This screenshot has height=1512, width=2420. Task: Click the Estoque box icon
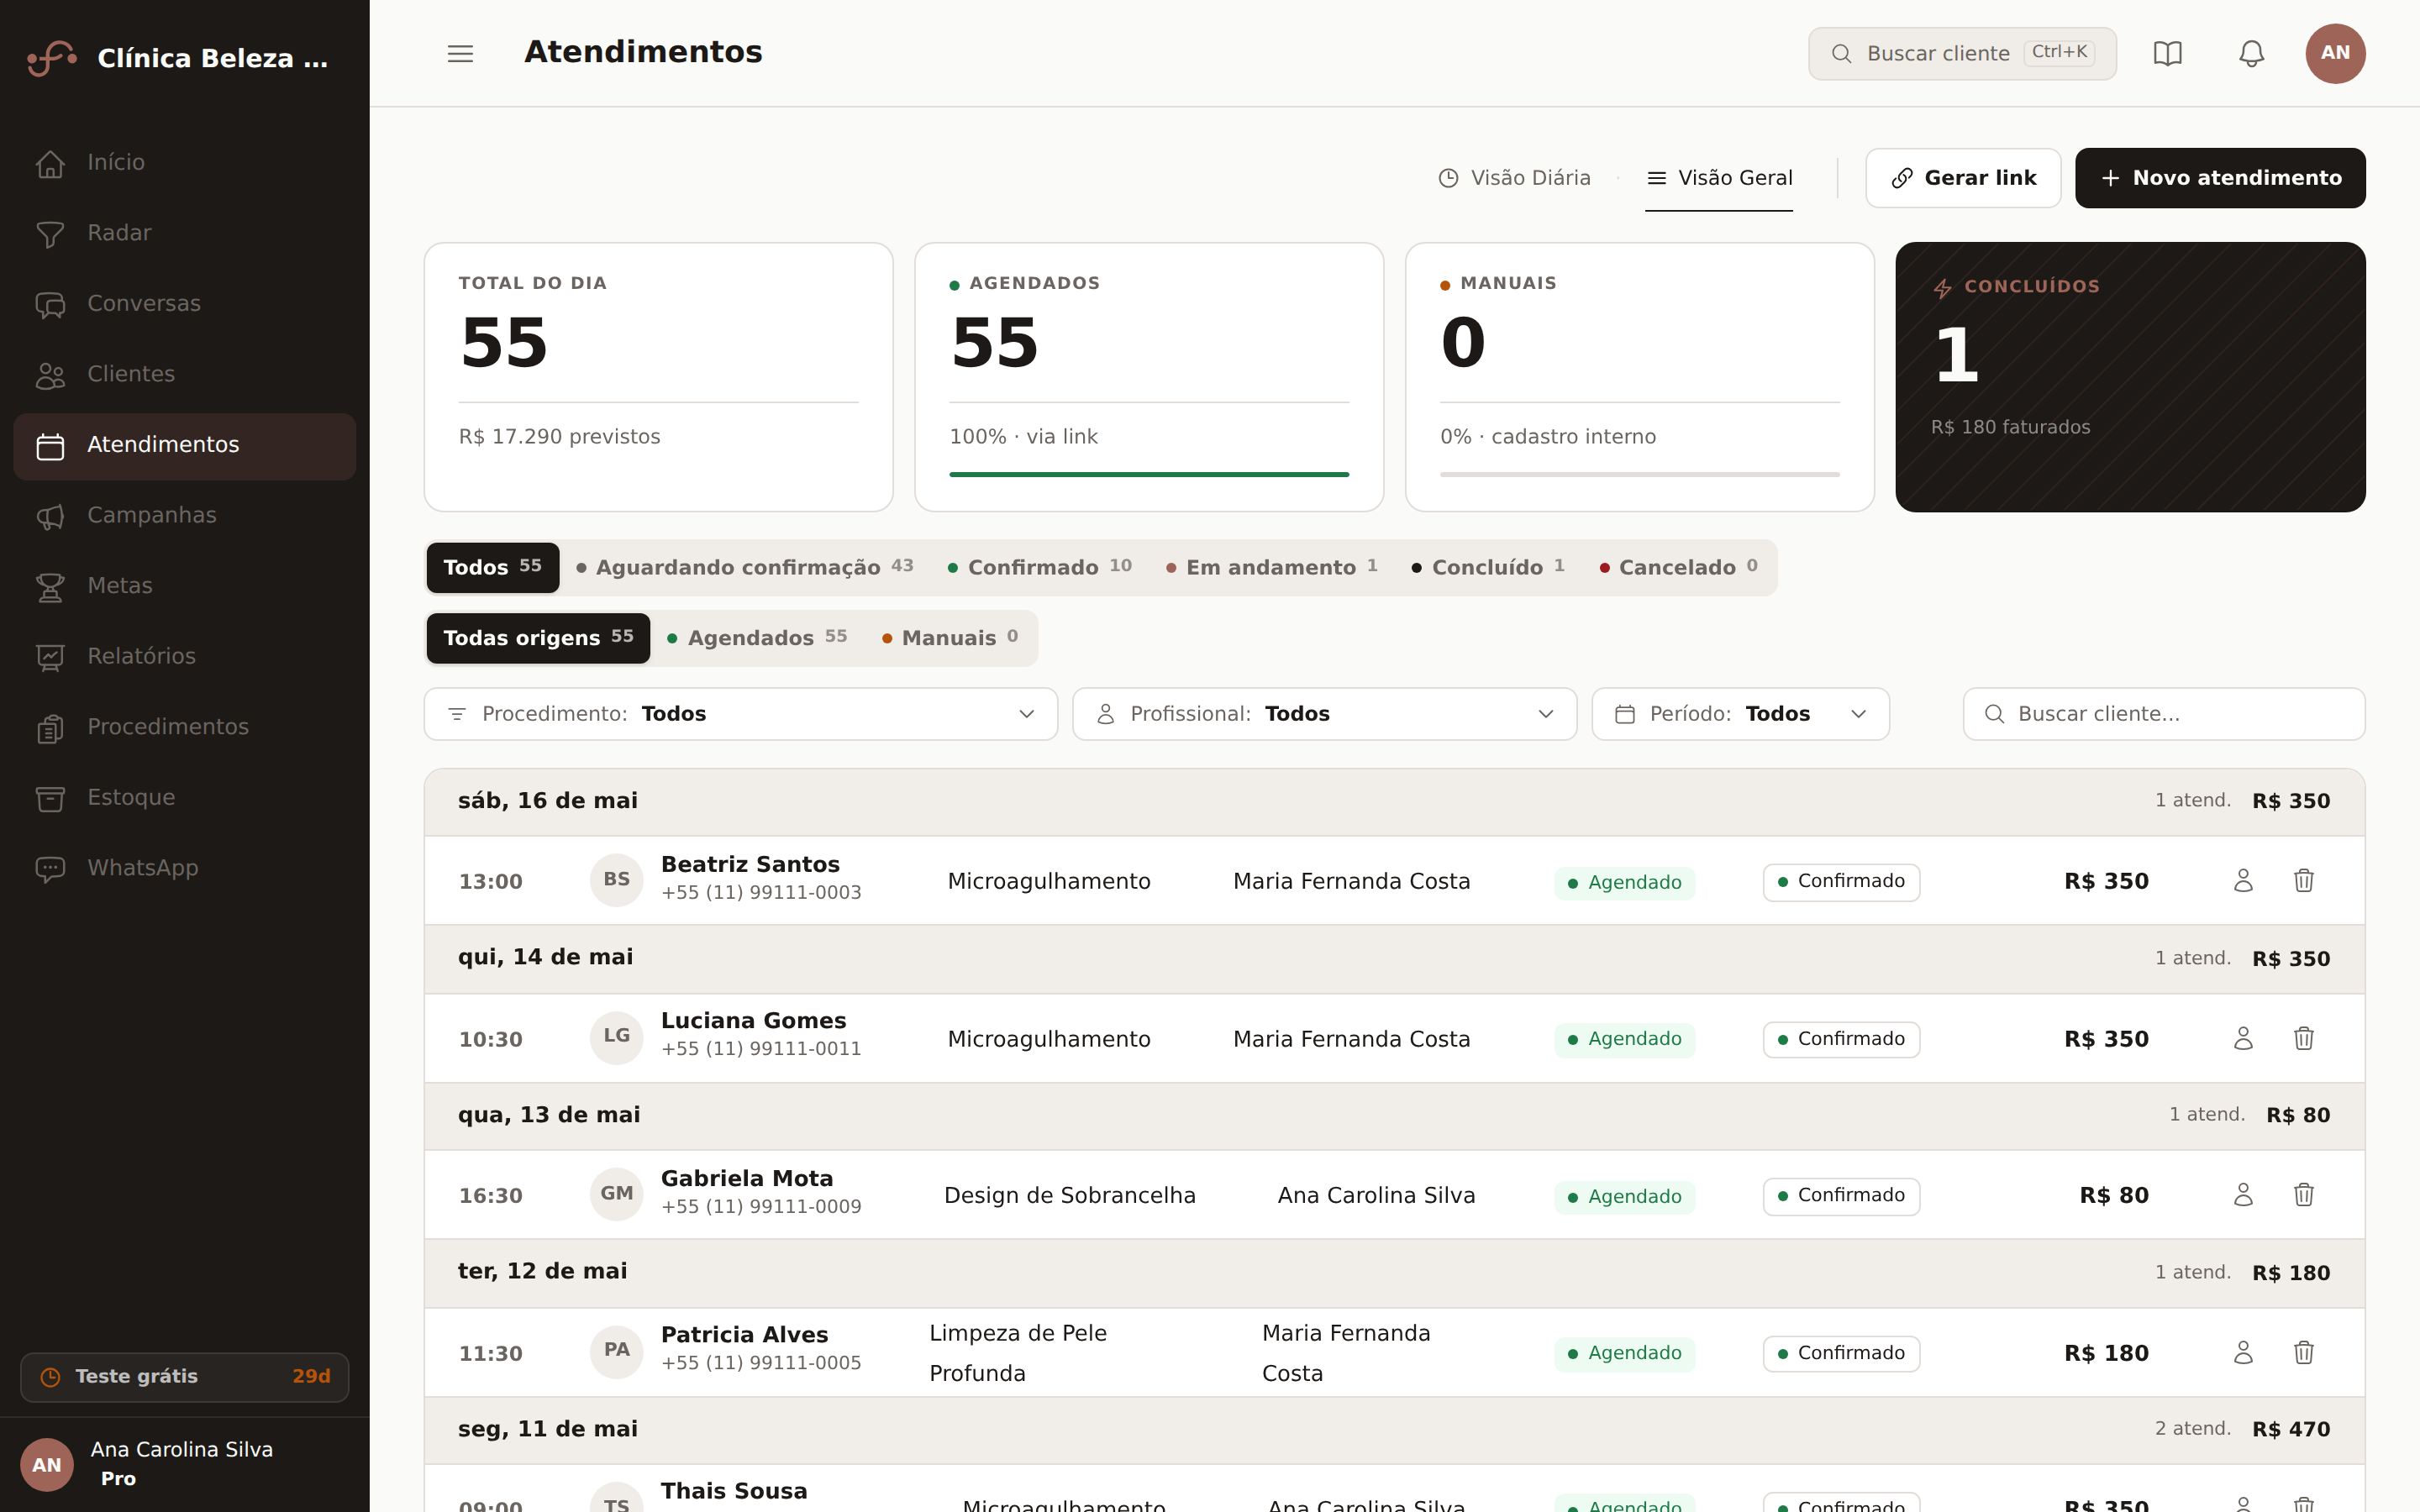tap(50, 798)
